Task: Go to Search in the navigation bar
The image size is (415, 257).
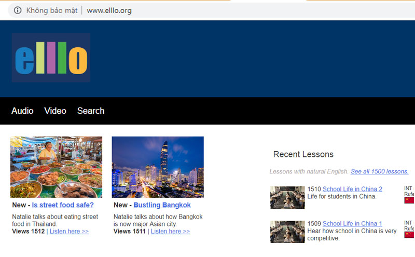Action: click(x=91, y=111)
